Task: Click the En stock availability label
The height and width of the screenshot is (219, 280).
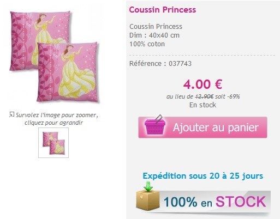Action: click(x=202, y=105)
